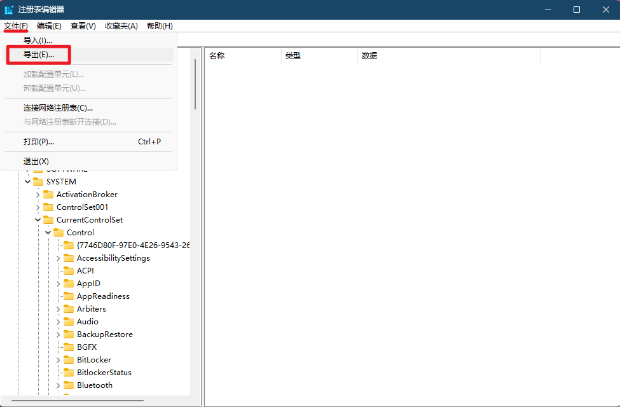Open the 收藏夹(A) menu
This screenshot has width=620, height=407.
point(121,26)
